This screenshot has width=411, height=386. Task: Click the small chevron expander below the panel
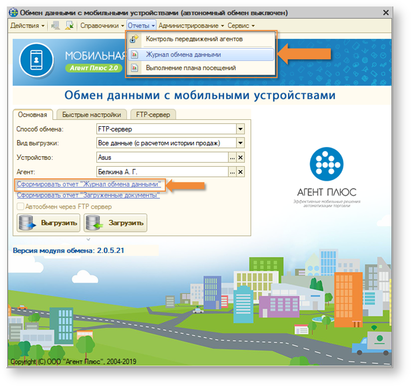(88, 239)
